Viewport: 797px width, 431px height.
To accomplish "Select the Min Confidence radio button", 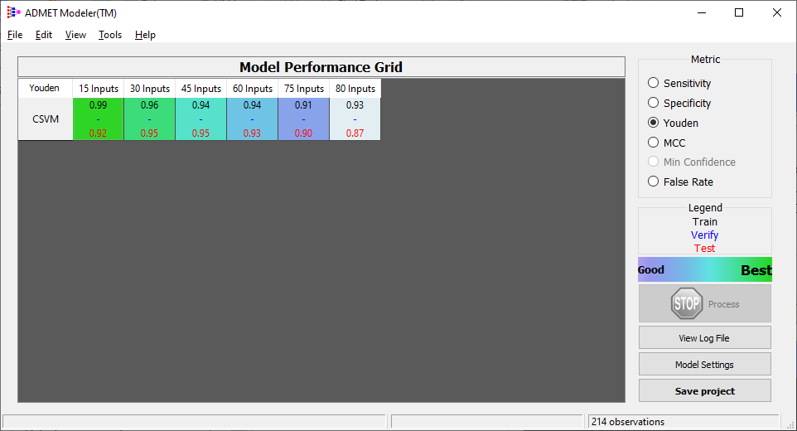I will [653, 162].
